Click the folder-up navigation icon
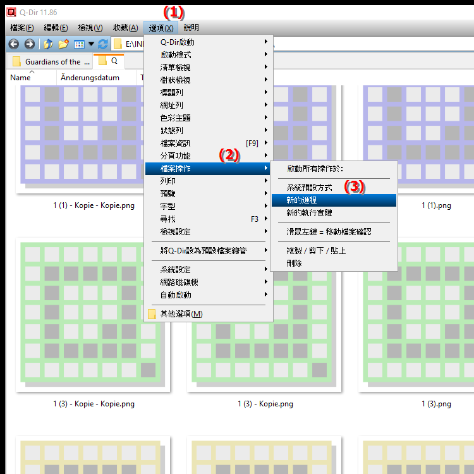Screen dimensions: 474x474 48,44
